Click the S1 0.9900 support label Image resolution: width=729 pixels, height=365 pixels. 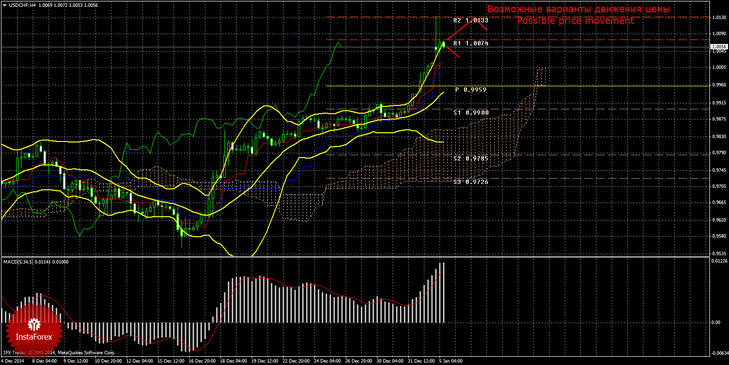[470, 112]
